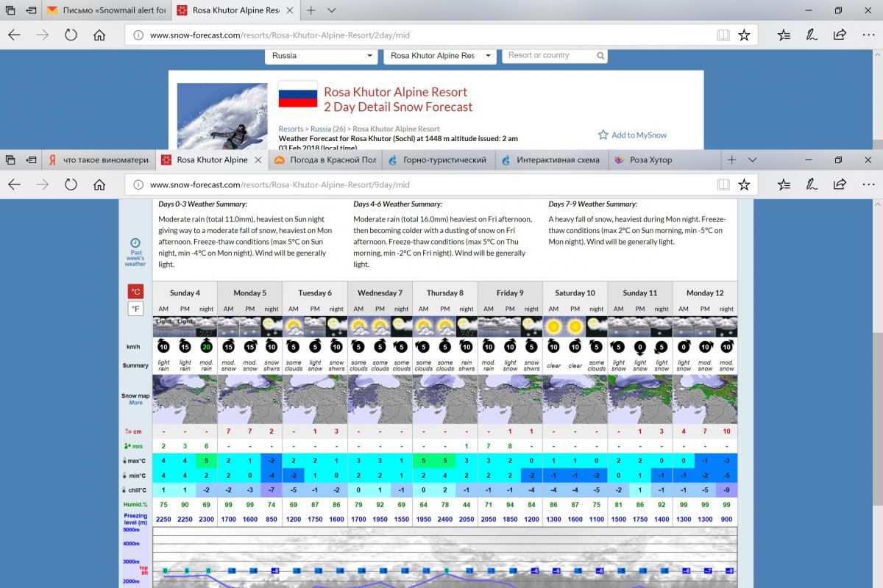This screenshot has width=883, height=588.
Task: Go back in the front browser window
Action: (15, 184)
